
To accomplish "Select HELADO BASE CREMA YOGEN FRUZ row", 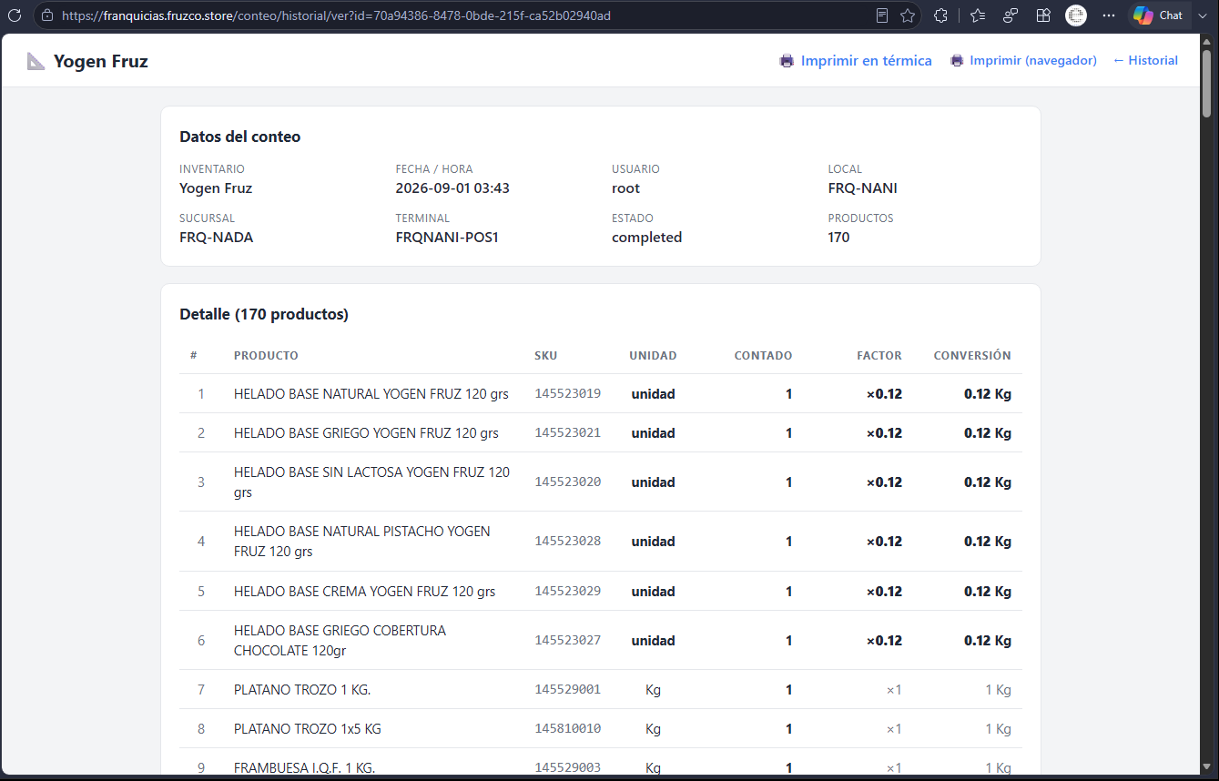I will [601, 592].
